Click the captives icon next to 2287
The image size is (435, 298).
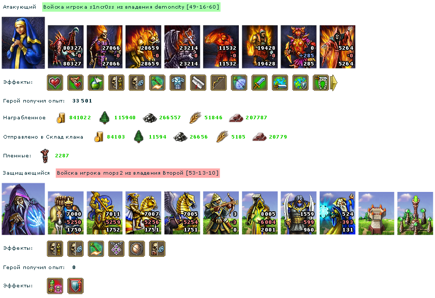[44, 156]
